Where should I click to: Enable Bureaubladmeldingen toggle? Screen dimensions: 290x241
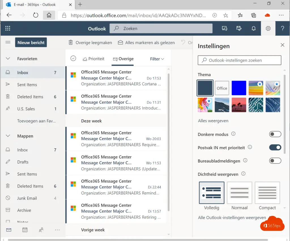(x=275, y=161)
